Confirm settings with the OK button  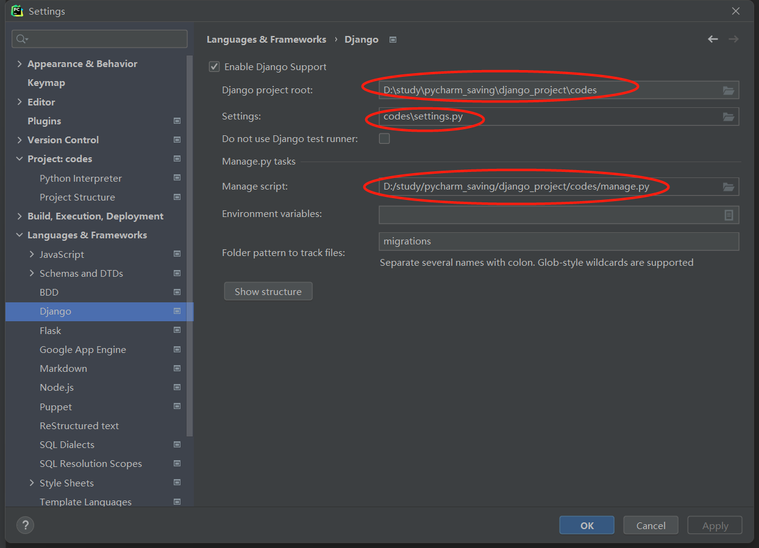pyautogui.click(x=586, y=525)
